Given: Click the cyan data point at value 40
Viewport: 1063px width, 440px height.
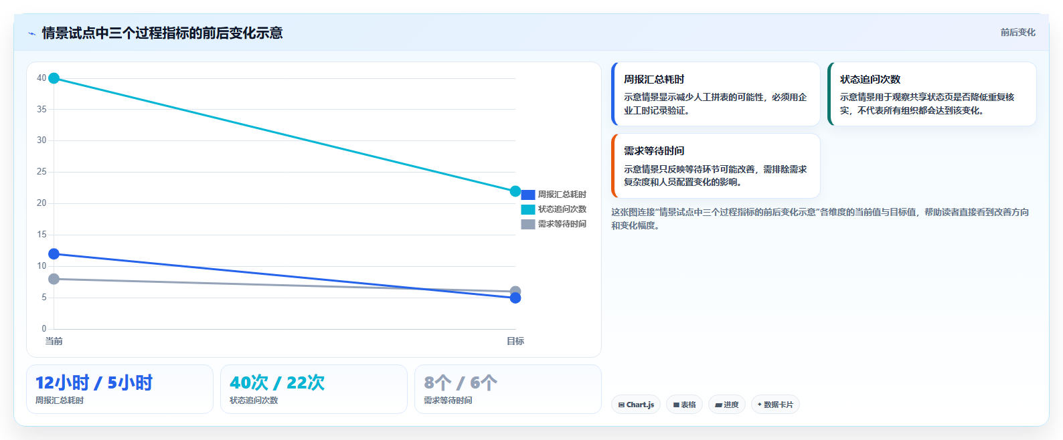Looking at the screenshot, I should click(54, 78).
